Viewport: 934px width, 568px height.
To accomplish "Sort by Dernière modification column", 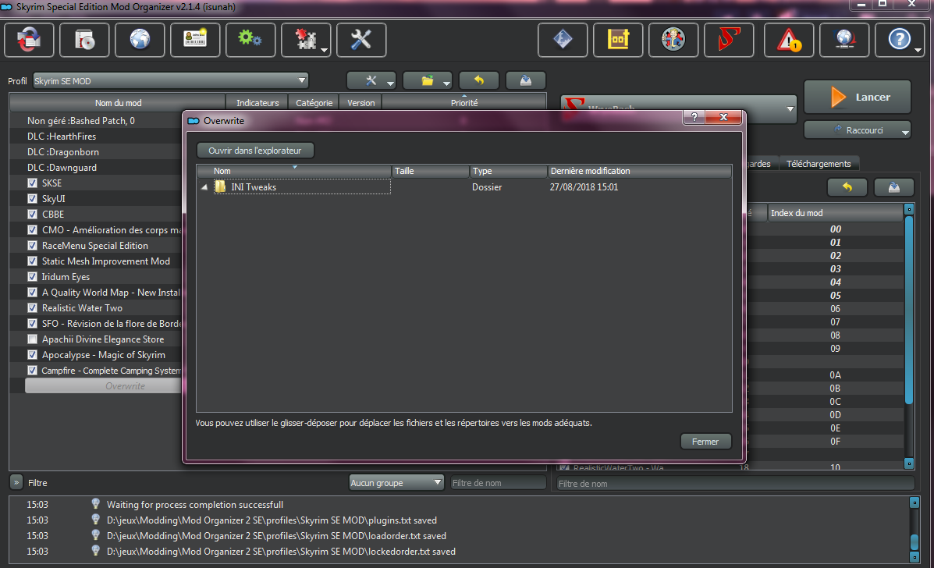I will pos(639,171).
